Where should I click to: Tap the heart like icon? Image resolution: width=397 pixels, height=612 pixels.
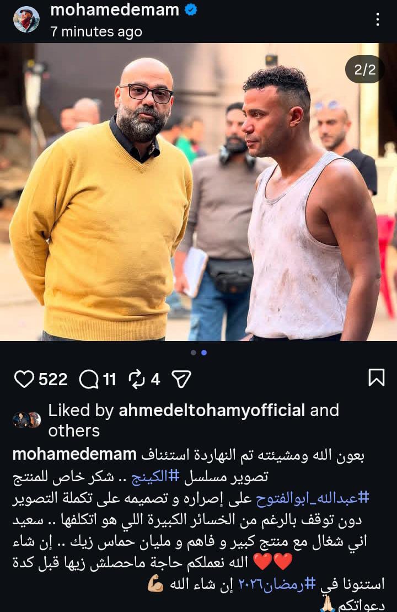[24, 379]
